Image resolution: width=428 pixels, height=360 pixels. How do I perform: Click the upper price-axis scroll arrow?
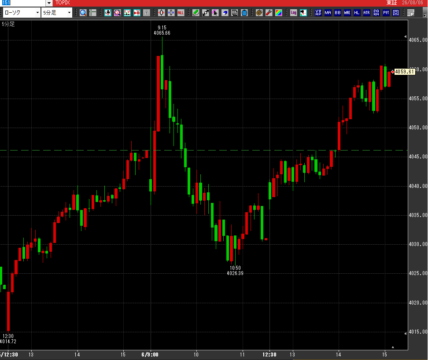point(406,37)
